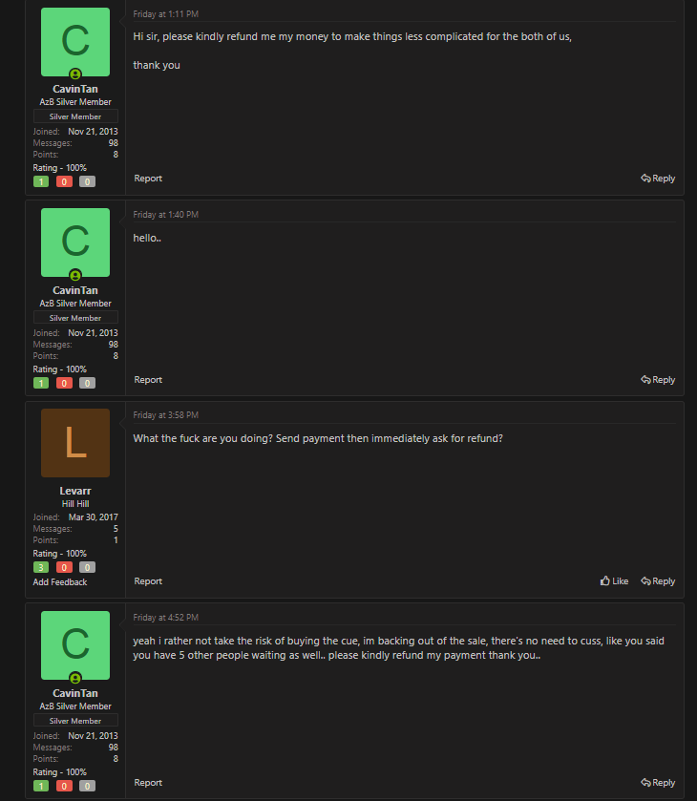The width and height of the screenshot is (697, 801).
Task: Open CavinTan's avatar in the 1:11 PM post
Action: (75, 42)
